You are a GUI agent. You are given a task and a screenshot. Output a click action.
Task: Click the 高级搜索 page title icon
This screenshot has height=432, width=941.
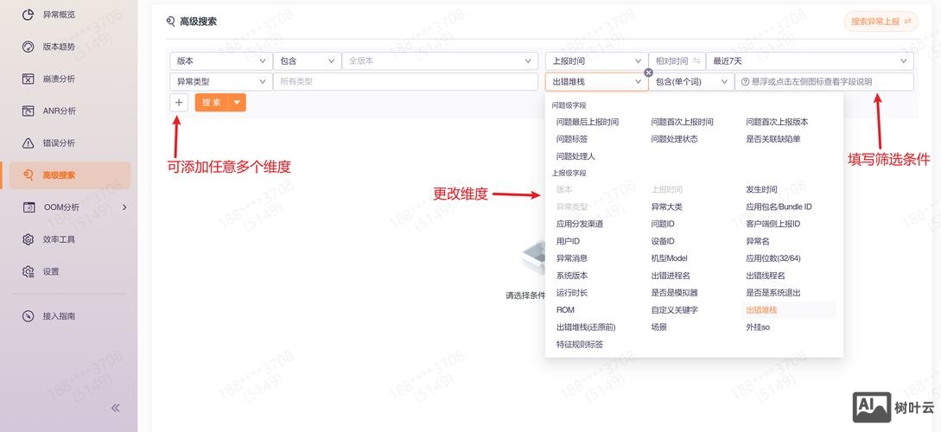tap(170, 22)
